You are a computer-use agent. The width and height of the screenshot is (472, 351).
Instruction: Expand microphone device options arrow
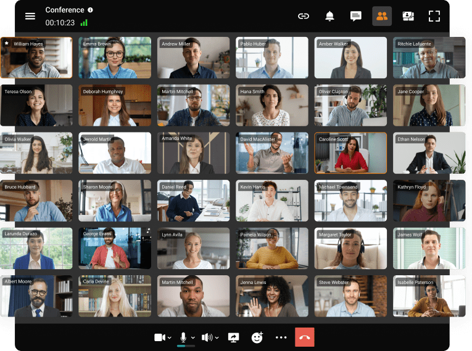tap(193, 337)
